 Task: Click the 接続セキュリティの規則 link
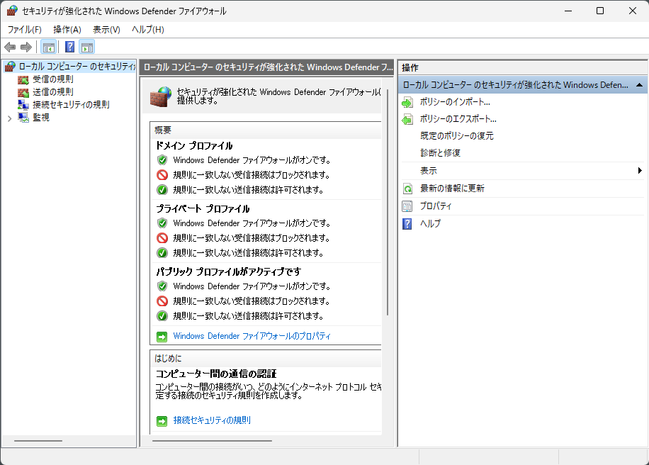212,420
